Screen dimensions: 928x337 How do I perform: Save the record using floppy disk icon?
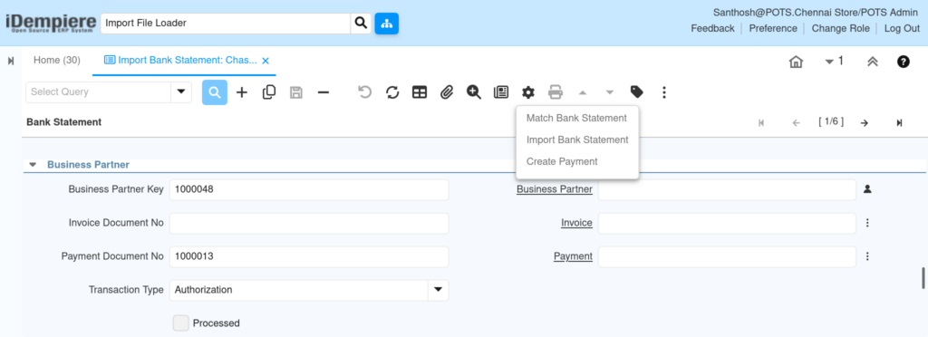pyautogui.click(x=296, y=92)
